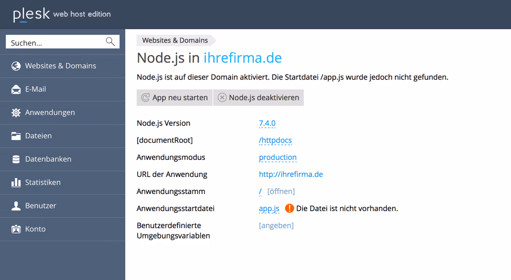Click the globe icon for Websites & Domains
The height and width of the screenshot is (280, 511).
click(x=16, y=66)
